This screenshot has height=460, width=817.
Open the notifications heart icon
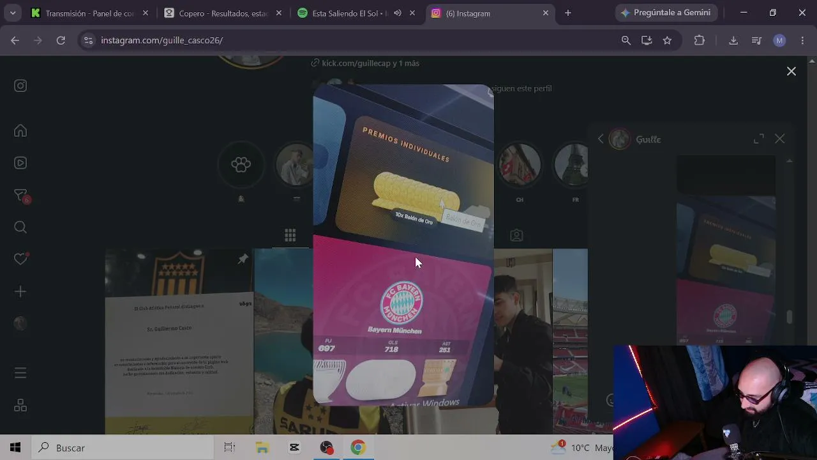coord(21,259)
